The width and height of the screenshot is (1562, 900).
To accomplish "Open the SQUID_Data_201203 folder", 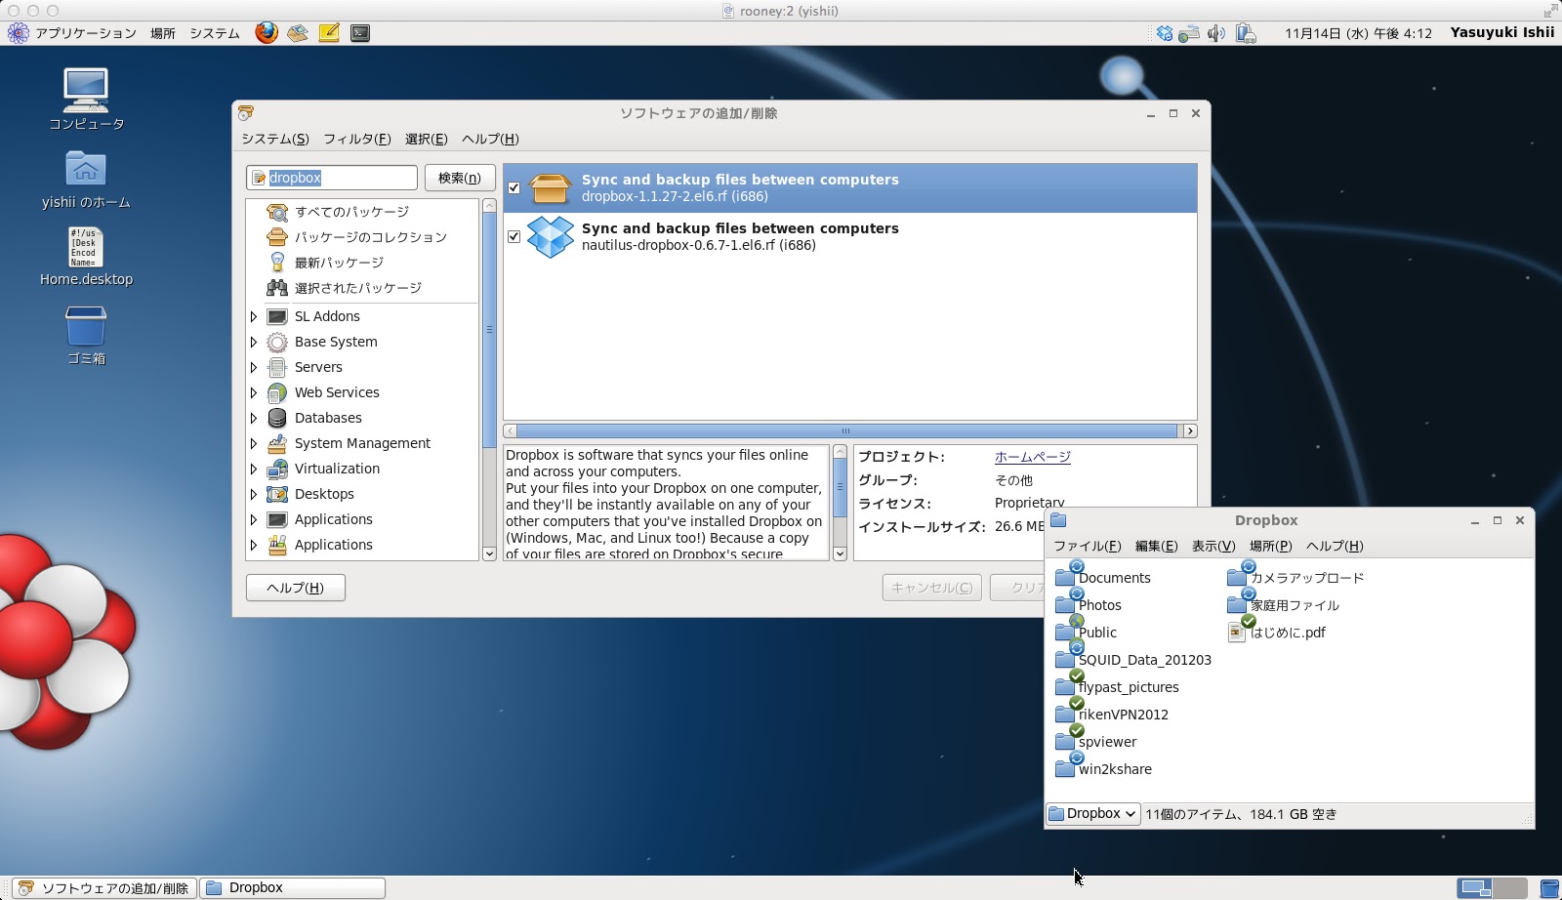I will tap(1133, 659).
